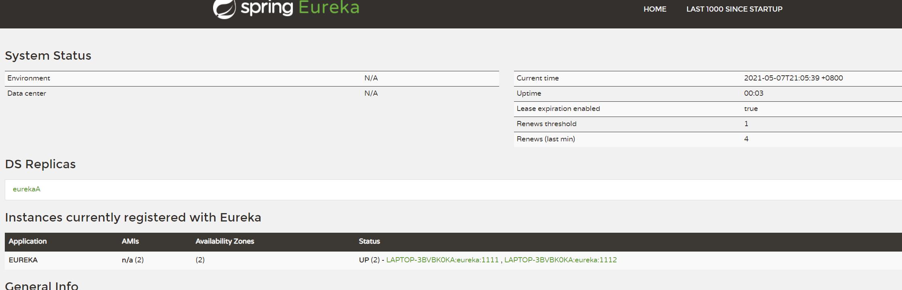This screenshot has width=902, height=290.
Task: Select the timestamp 2021-05-07T21:05:39 +0800
Action: (793, 78)
